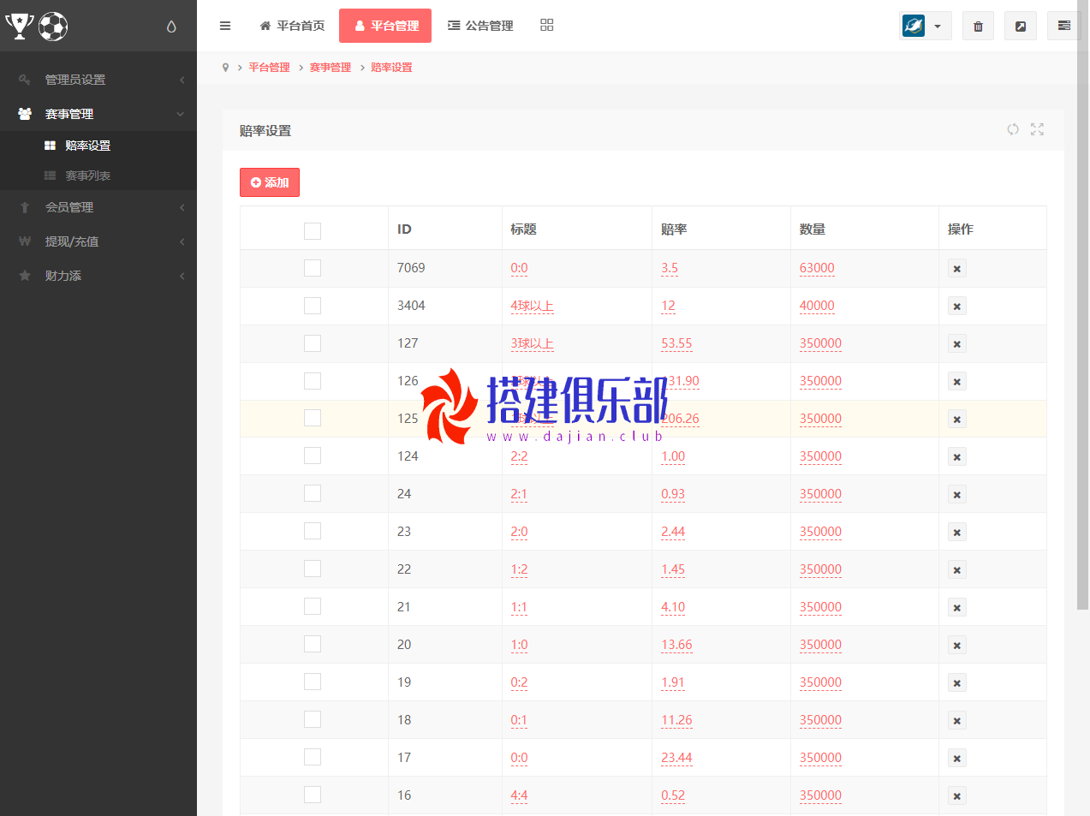The width and height of the screenshot is (1090, 816).
Task: Edit odds 23.44 in row 17
Action: (x=676, y=759)
